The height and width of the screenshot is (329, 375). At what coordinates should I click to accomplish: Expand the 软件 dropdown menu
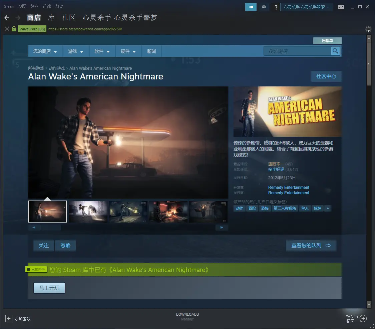pos(102,51)
